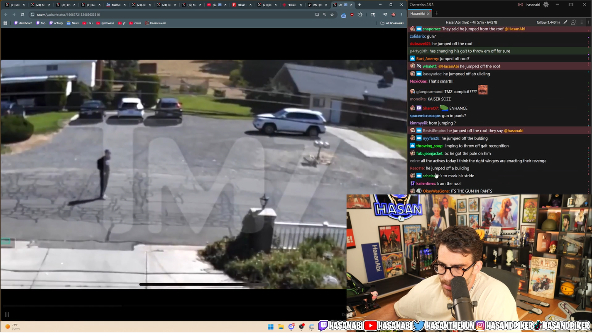This screenshot has height=333, width=592.
Task: Expand the All Bookmarks folder
Action: 392,23
